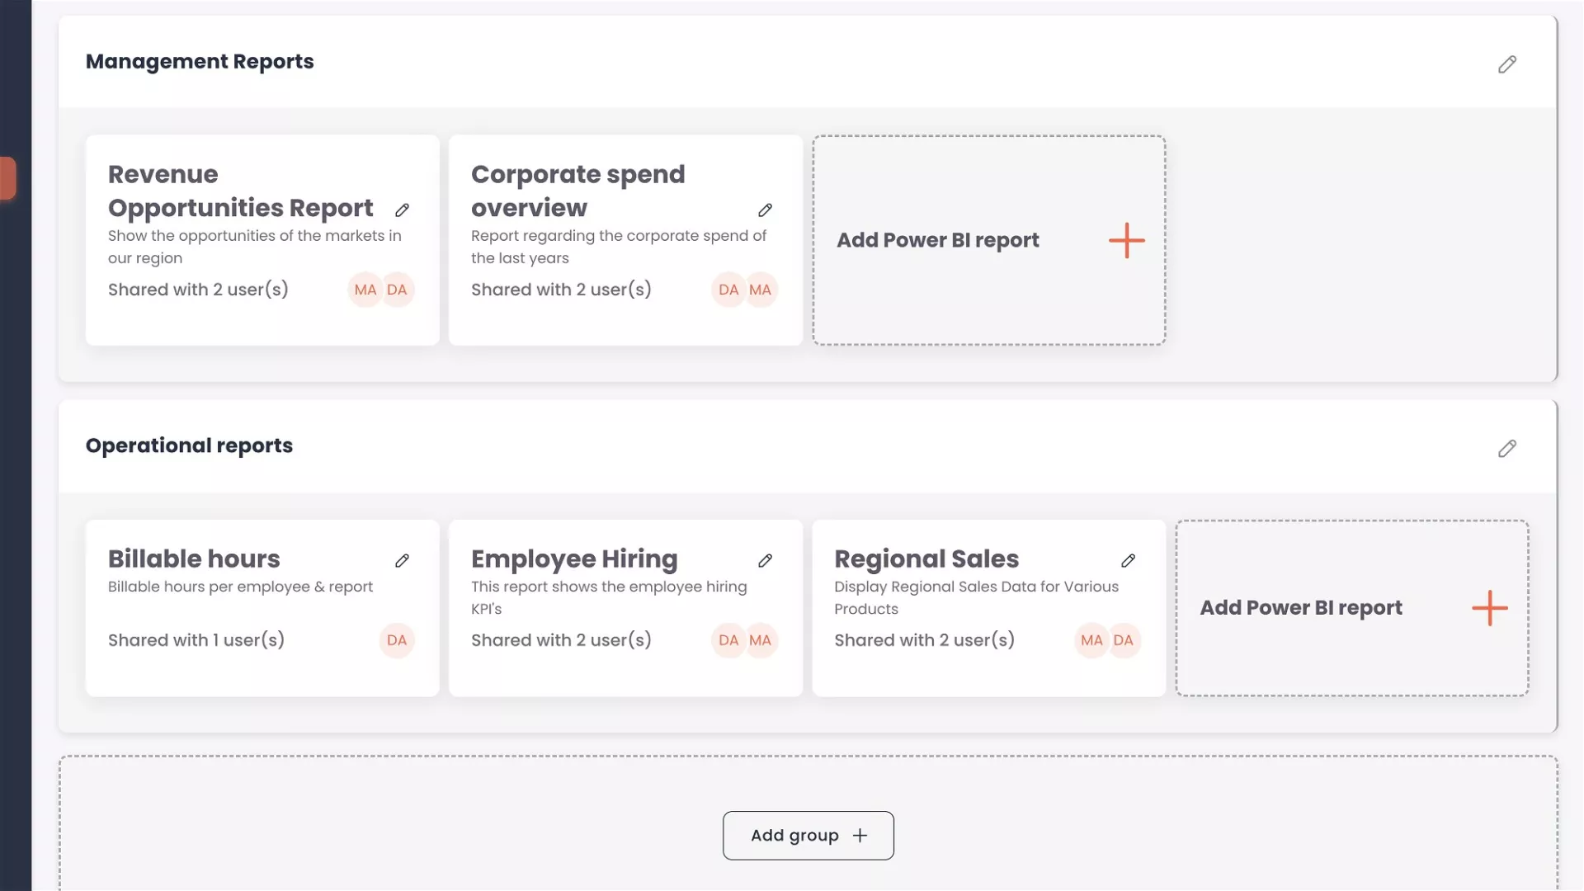The height and width of the screenshot is (891, 1584).
Task: Open the Corporate spend overview card
Action: (x=577, y=191)
